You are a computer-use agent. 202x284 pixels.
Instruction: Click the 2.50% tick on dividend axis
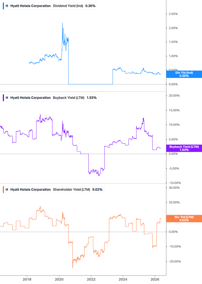173,14
